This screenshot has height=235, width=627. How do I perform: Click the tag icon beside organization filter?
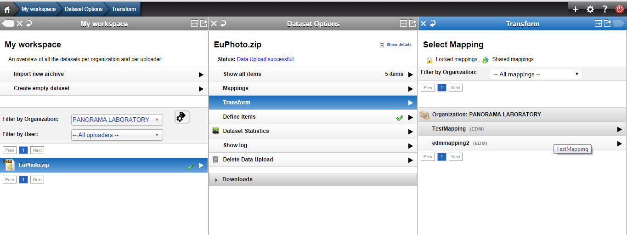pyautogui.click(x=182, y=117)
